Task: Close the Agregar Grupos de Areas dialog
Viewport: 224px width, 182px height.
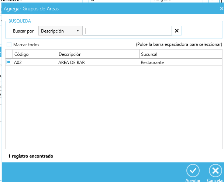Action: point(221,8)
